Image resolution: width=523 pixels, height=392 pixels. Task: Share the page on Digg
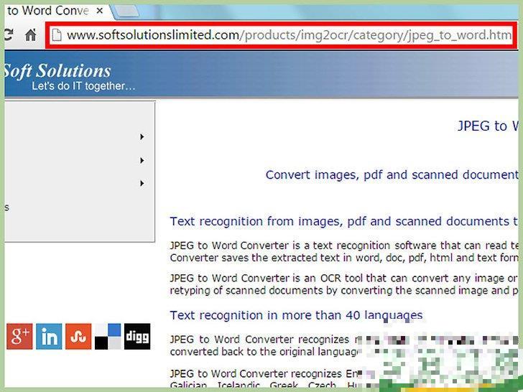pos(137,336)
